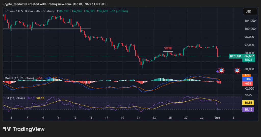The height and width of the screenshot is (137, 261).
Task: Click the low value L86,391
Action: pyautogui.click(x=89, y=11)
